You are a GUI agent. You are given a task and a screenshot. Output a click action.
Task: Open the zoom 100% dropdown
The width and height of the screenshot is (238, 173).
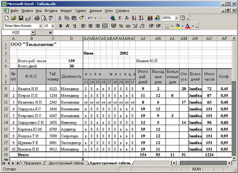pos(176,18)
